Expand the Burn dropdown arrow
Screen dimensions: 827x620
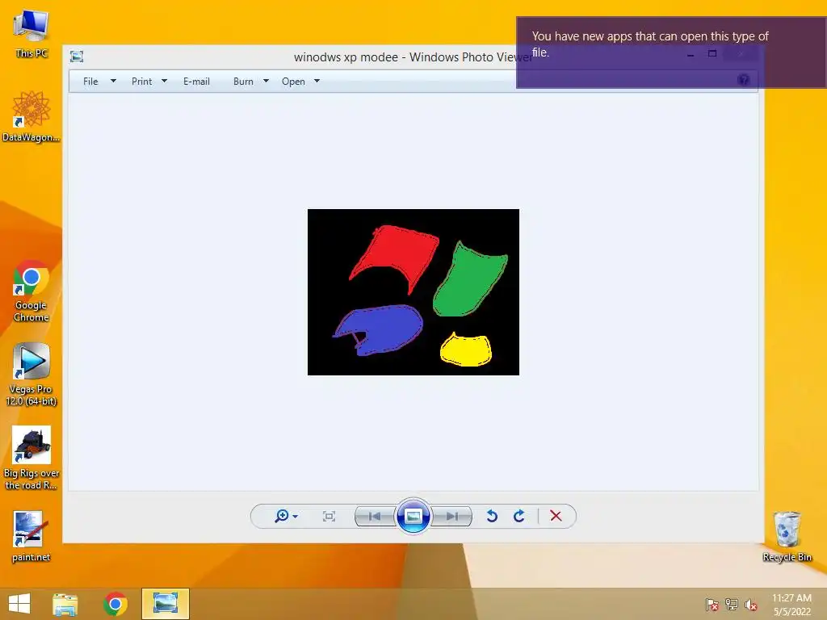(266, 82)
